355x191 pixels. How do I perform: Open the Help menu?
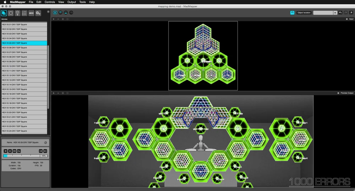(92, 2)
